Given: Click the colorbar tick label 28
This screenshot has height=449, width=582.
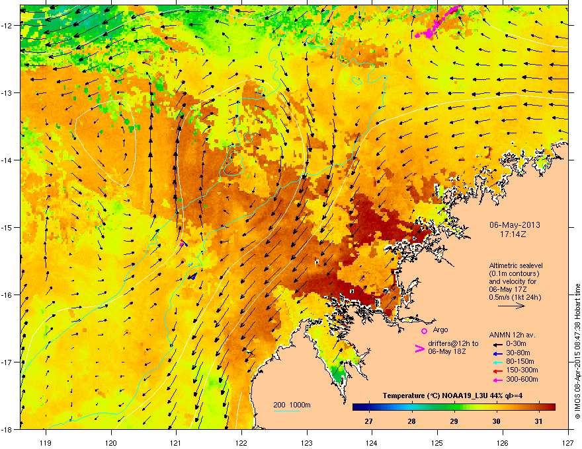Looking at the screenshot, I should click(411, 421).
